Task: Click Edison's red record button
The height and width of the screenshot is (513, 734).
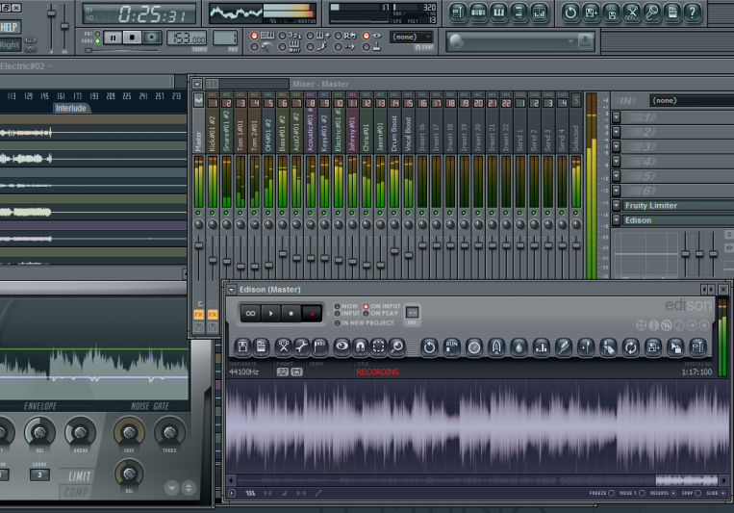Action: 312,314
